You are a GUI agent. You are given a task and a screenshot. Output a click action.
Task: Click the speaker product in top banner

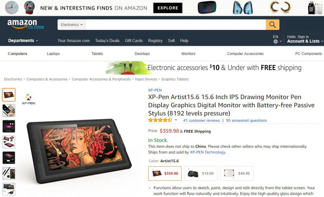pos(207,7)
